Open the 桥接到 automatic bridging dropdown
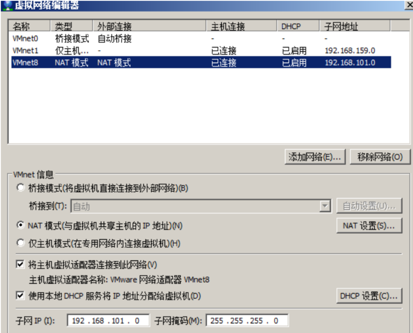 (325, 204)
